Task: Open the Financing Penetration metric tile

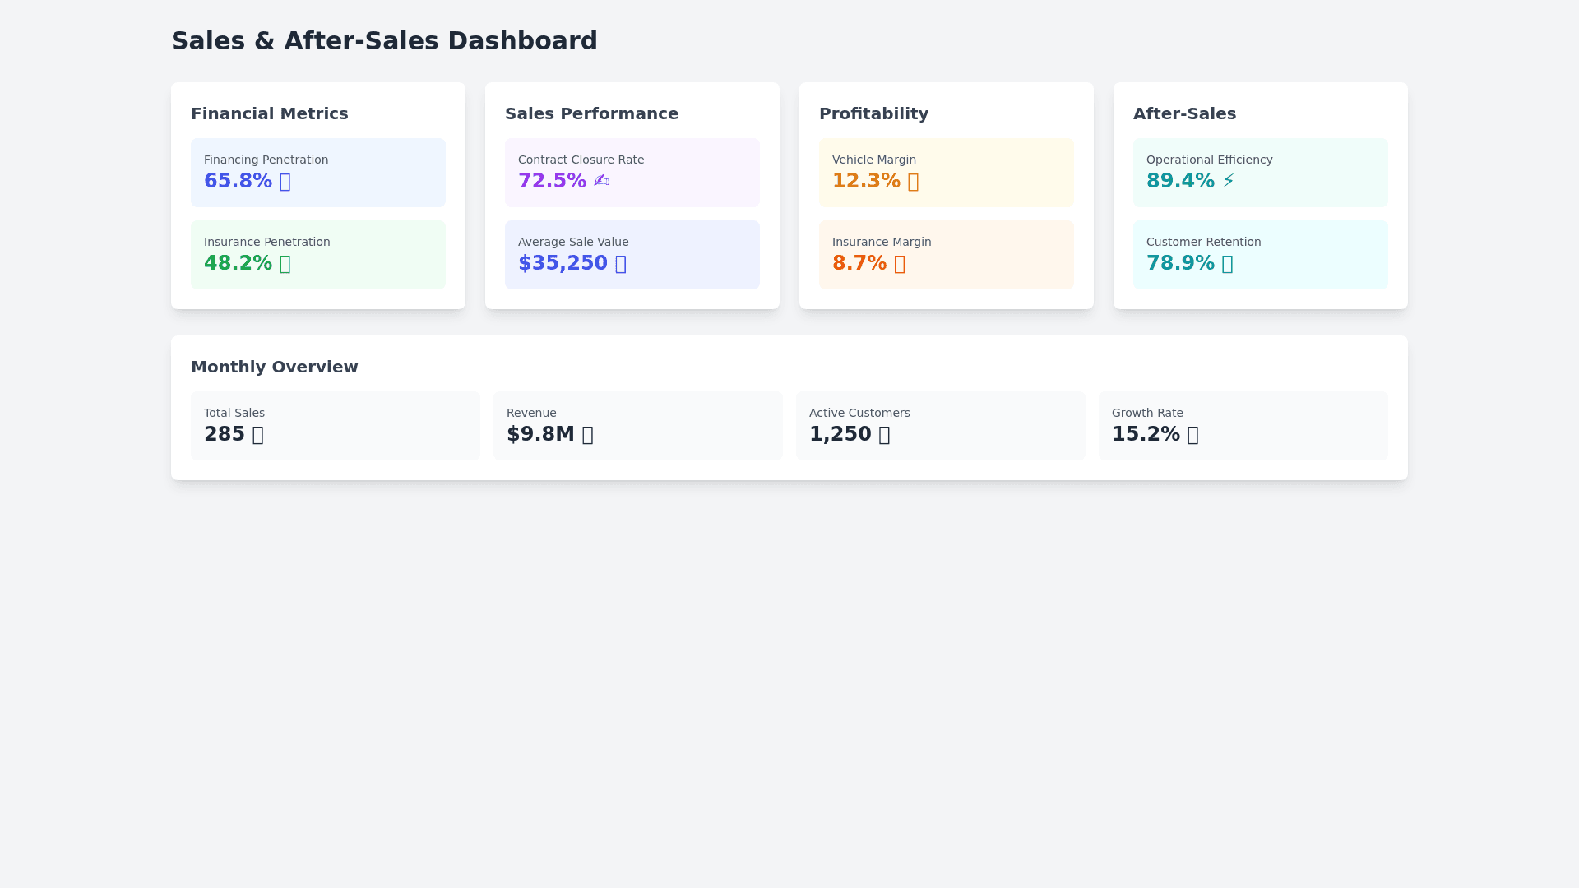Action: 317,172
